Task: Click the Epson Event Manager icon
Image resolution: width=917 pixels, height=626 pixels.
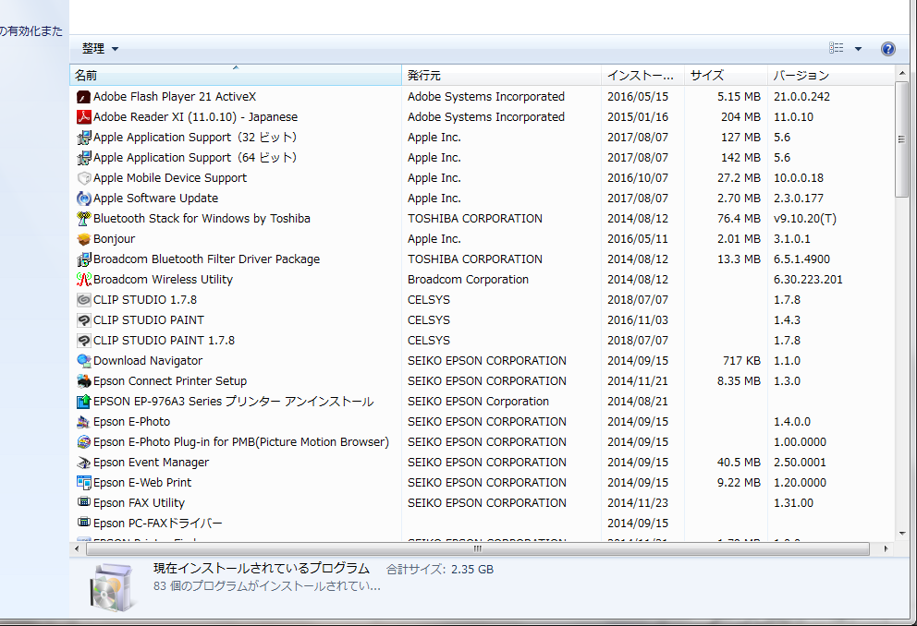Action: [84, 463]
